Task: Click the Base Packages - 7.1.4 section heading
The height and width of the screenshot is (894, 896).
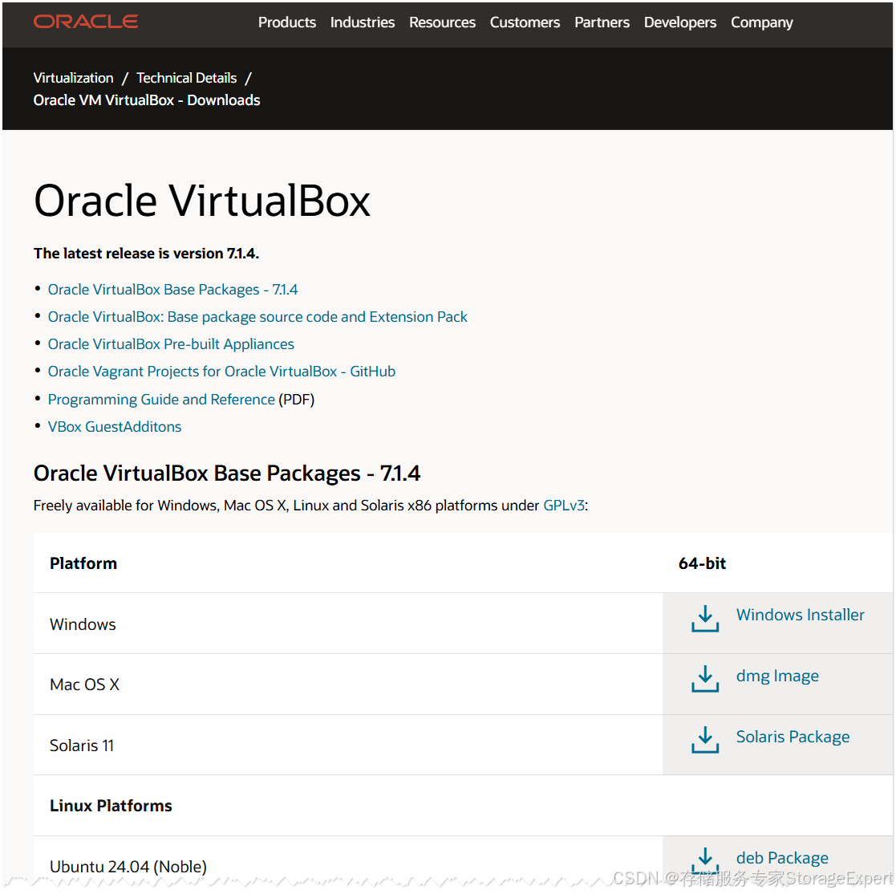Action: pos(226,473)
